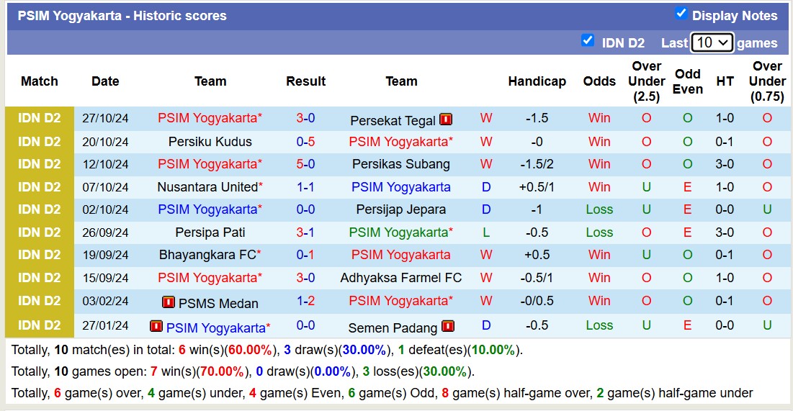Click red card icon after Semen Padang
Screen dimensions: 793x411
pyautogui.click(x=448, y=327)
